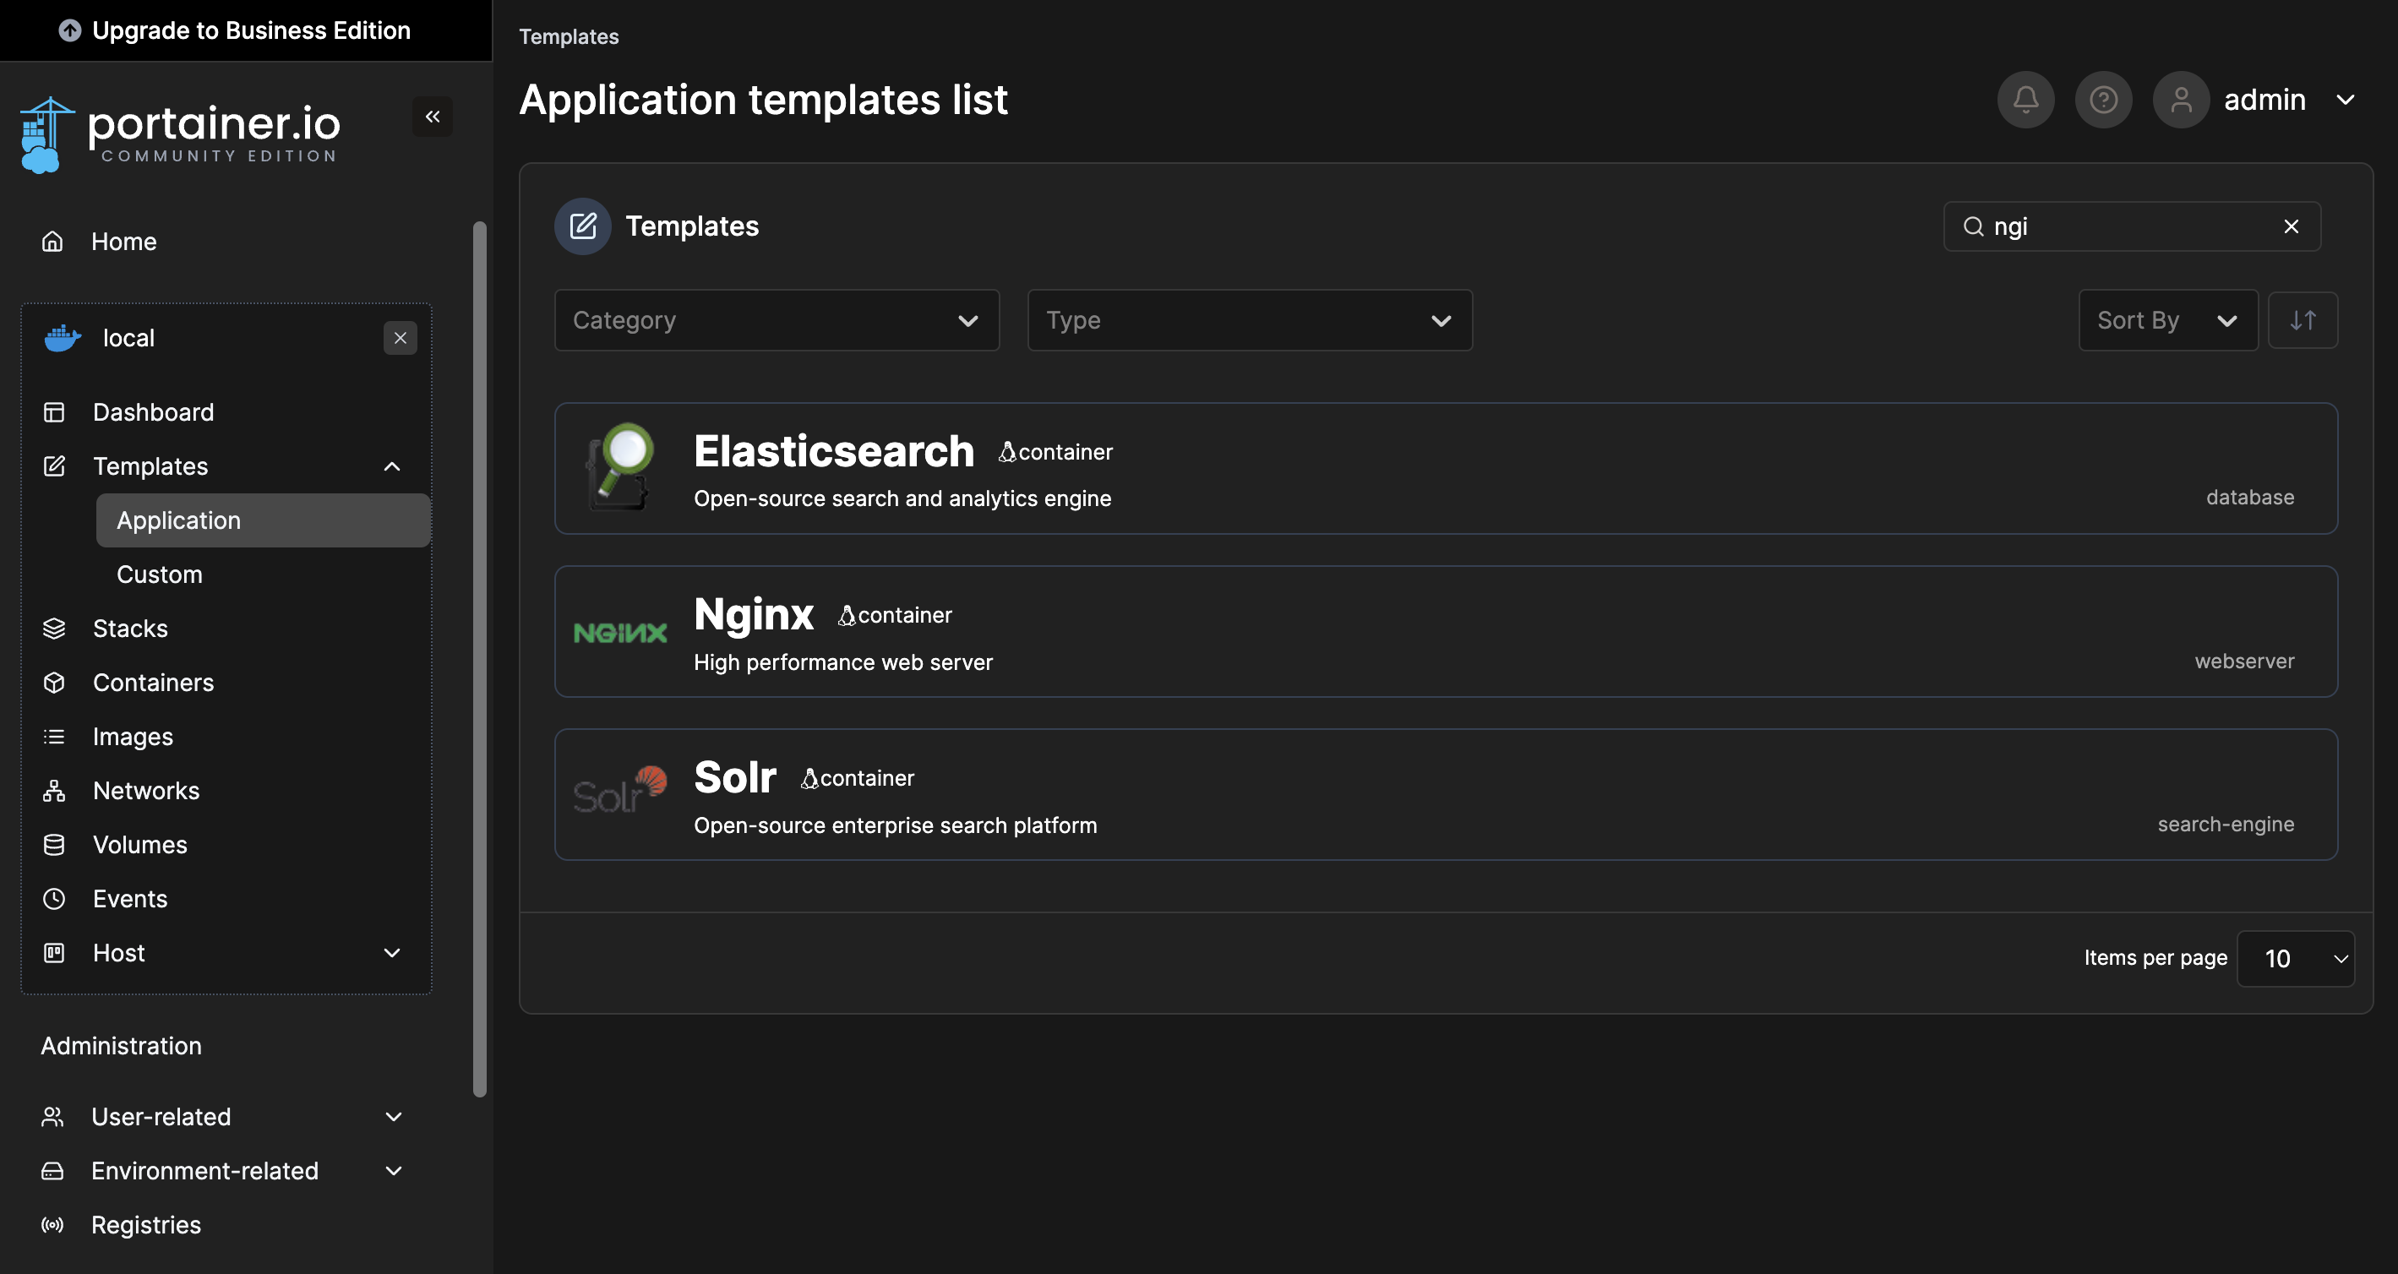This screenshot has width=2398, height=1274.
Task: Expand the Environment-related section chevron
Action: pyautogui.click(x=394, y=1170)
